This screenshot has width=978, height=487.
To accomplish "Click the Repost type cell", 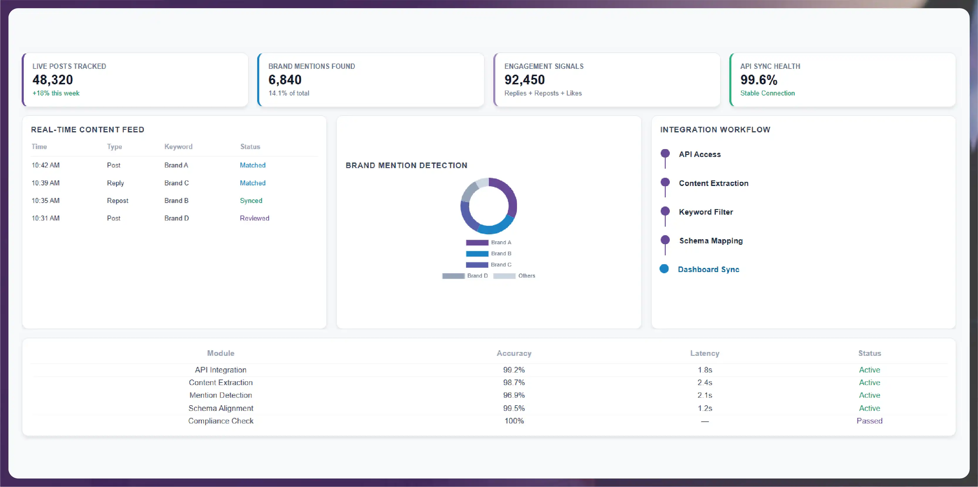I will pyautogui.click(x=118, y=201).
